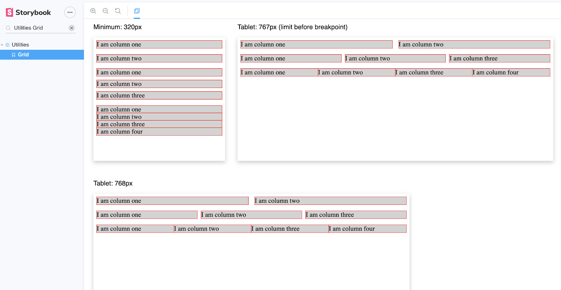The image size is (561, 290).
Task: Click the Grid bookmark icon
Action: click(x=14, y=55)
